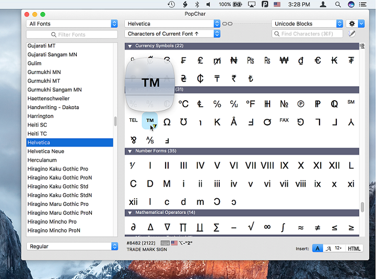
Task: Open the Helvetica font dropdown
Action: pyautogui.click(x=172, y=23)
